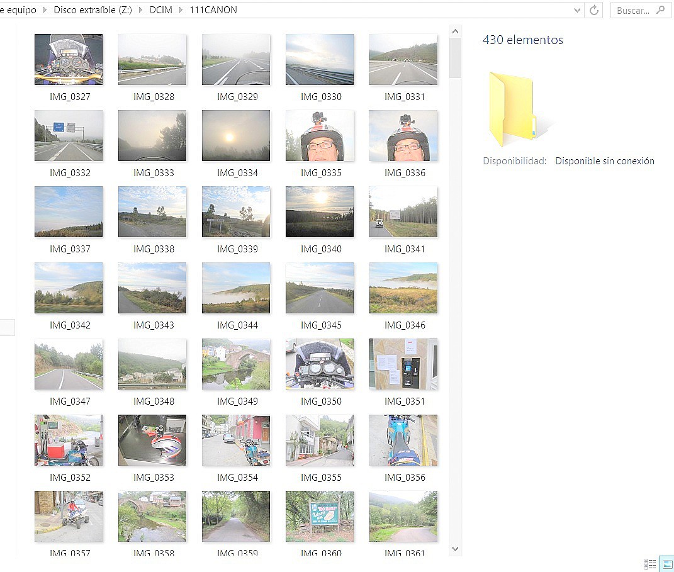Select thumbnail IMG_0353 helmet on counter
This screenshot has height=572, width=674.
click(x=152, y=440)
